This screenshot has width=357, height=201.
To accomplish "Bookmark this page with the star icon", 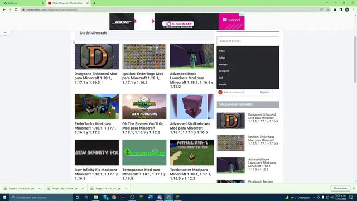I will [327, 10].
